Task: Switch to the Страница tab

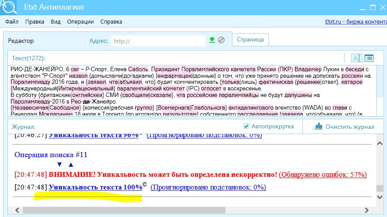Action: (250, 40)
